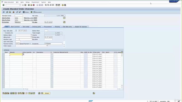Click the Orders button
Screen dimensions: 182x102
pos(26,12)
